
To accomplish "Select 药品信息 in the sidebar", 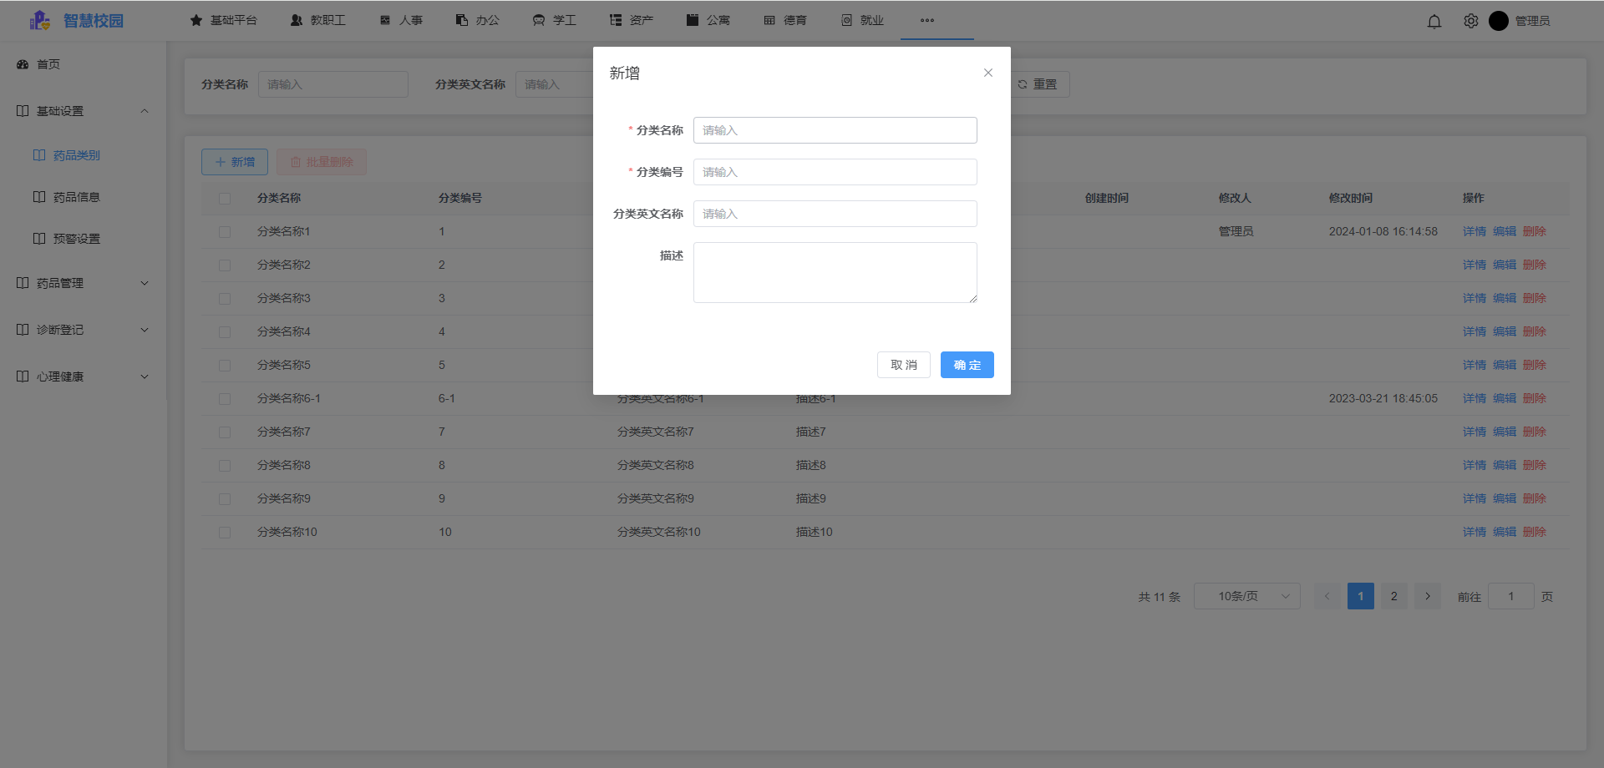I will click(76, 197).
